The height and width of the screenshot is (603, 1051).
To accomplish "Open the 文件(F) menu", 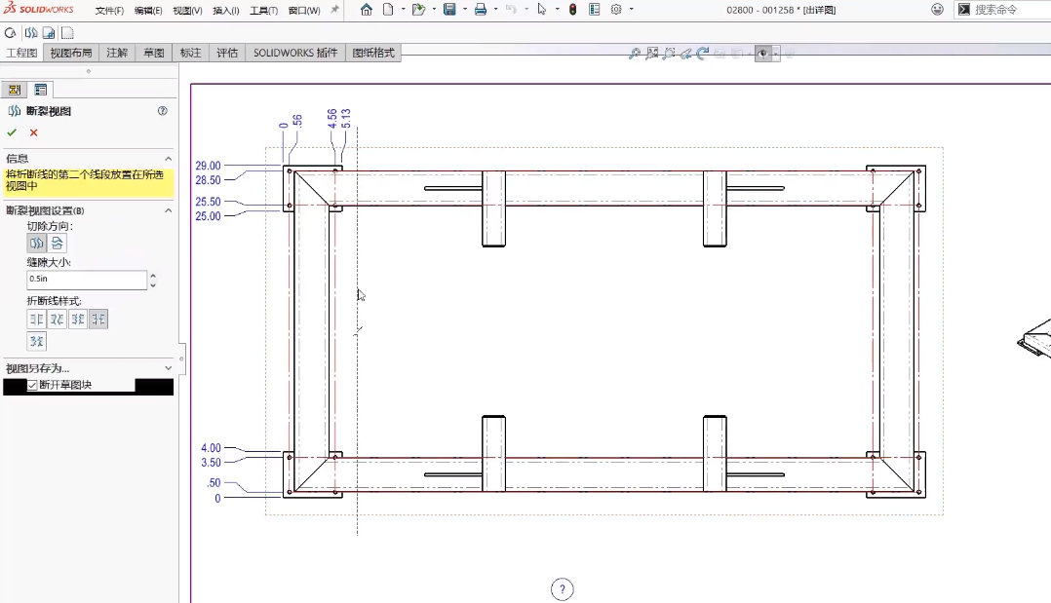I will [x=109, y=10].
